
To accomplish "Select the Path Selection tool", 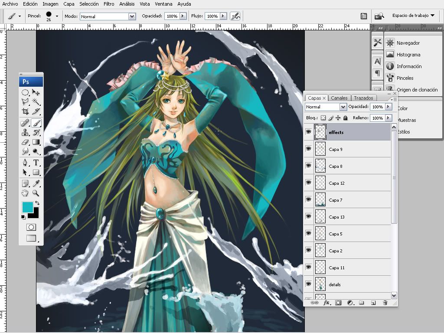I will (x=25, y=172).
